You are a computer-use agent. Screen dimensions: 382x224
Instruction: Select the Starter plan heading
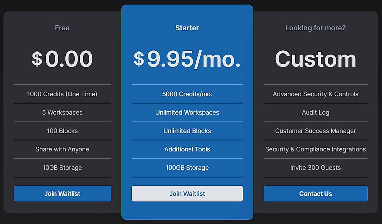187,28
